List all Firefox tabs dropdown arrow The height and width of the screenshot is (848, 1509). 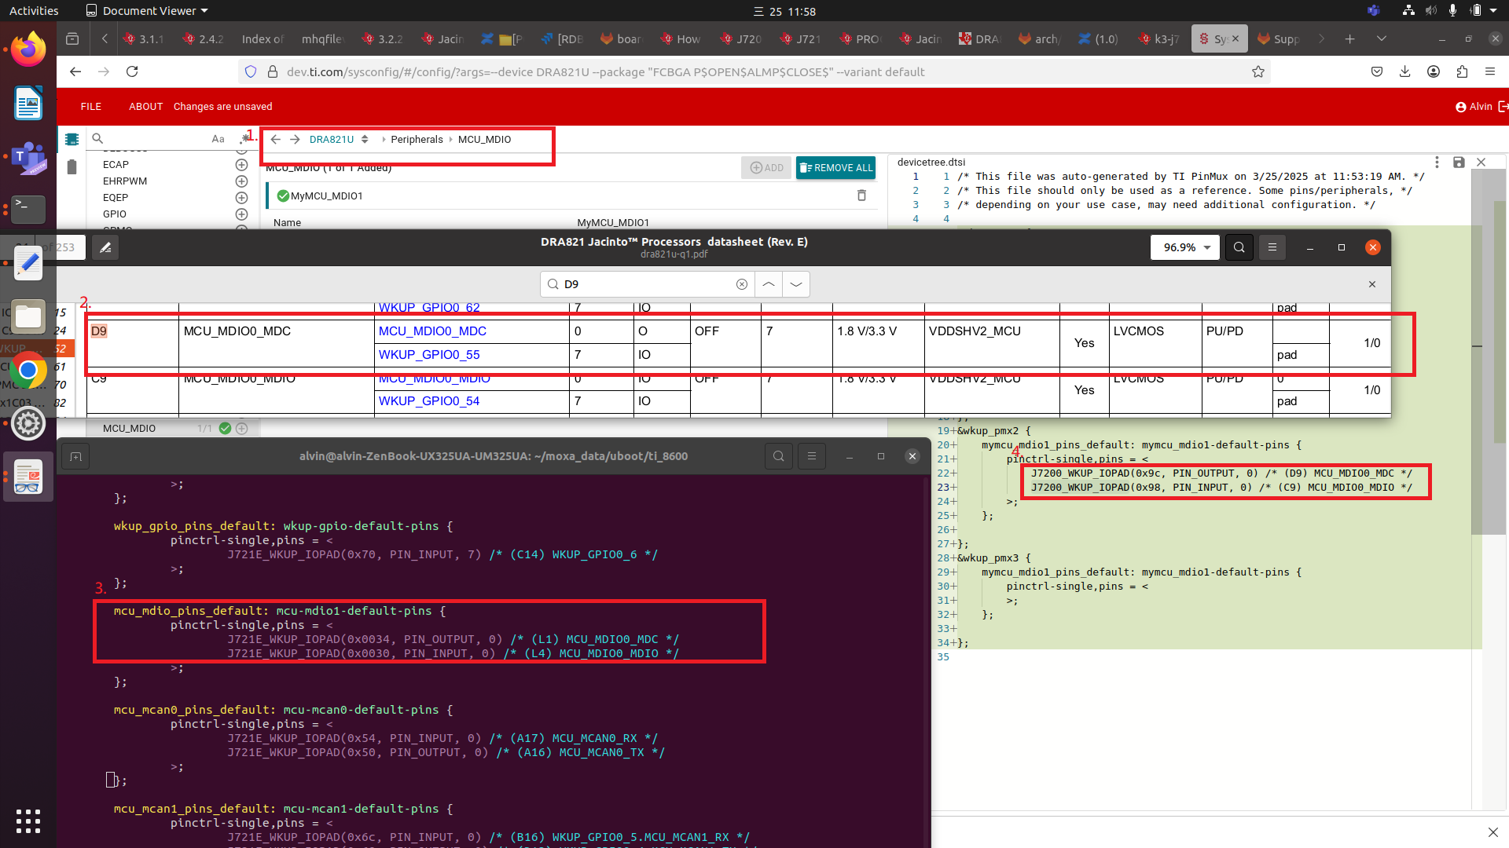(x=1382, y=38)
